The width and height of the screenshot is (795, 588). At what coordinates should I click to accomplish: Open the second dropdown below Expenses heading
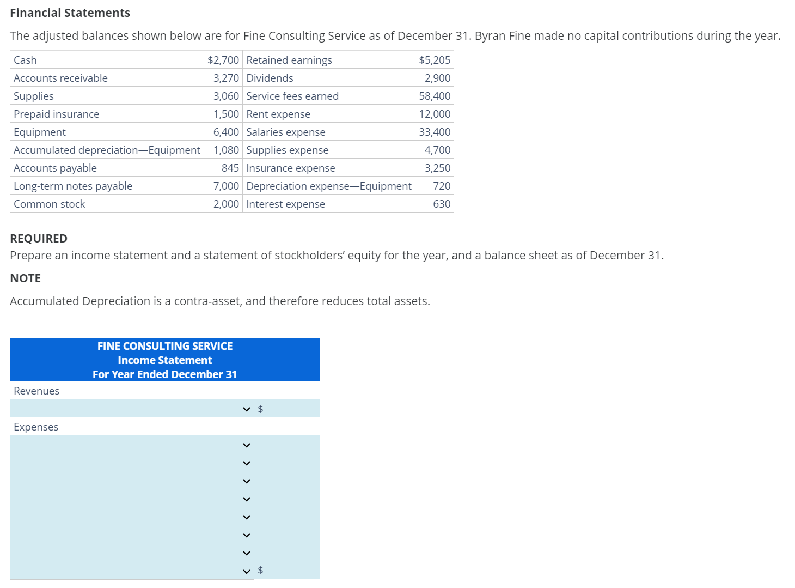click(246, 463)
